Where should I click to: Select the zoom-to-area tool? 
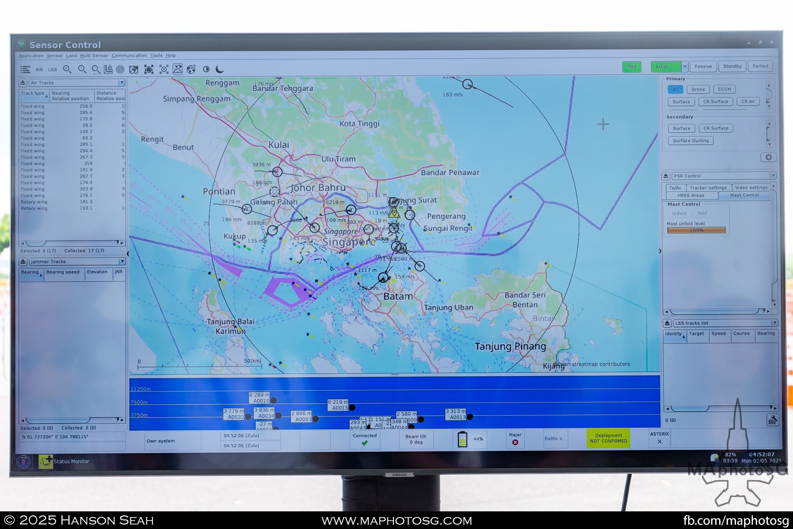coord(96,69)
